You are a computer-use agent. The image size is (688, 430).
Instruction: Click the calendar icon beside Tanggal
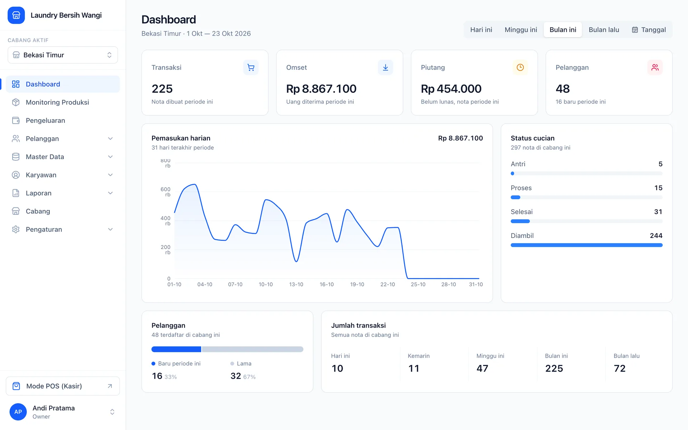635,30
